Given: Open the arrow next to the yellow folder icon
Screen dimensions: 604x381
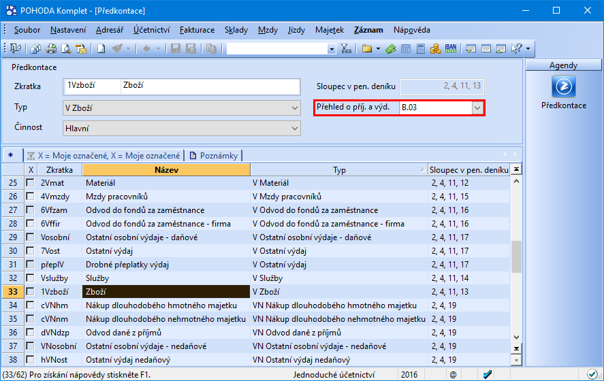Looking at the screenshot, I should (378, 49).
